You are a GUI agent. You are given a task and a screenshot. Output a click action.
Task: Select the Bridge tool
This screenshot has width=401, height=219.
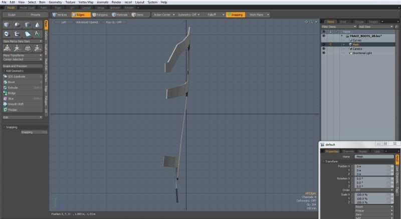23,93
